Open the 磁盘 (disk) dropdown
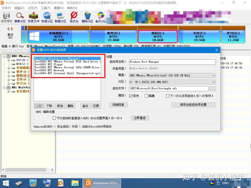 (173, 76)
